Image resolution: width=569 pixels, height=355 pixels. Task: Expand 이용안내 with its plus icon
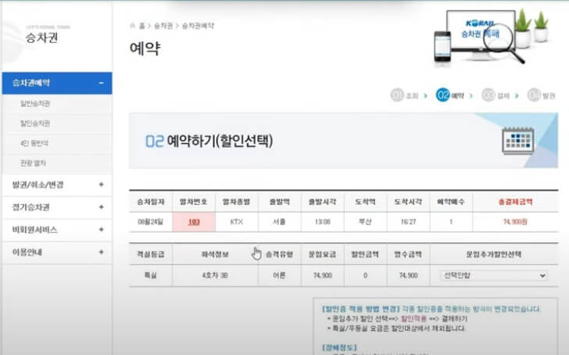pyautogui.click(x=102, y=252)
